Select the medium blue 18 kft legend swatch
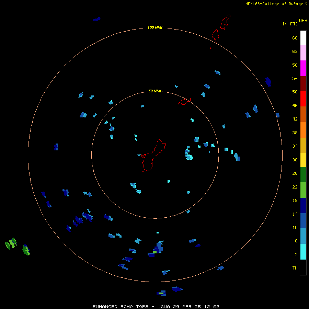The image size is (309, 309). coord(303,221)
